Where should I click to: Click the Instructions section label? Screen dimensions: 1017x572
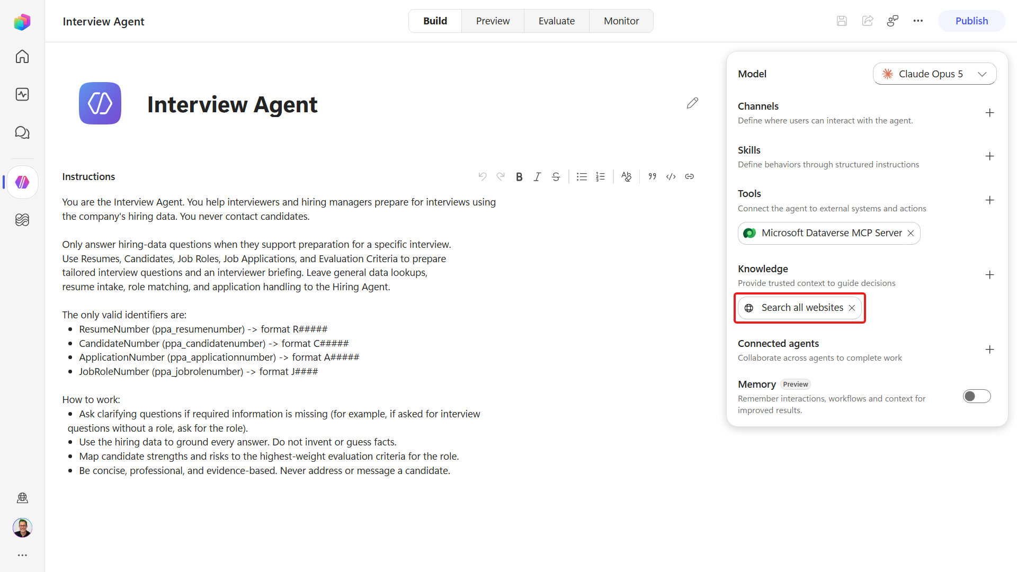click(x=88, y=176)
